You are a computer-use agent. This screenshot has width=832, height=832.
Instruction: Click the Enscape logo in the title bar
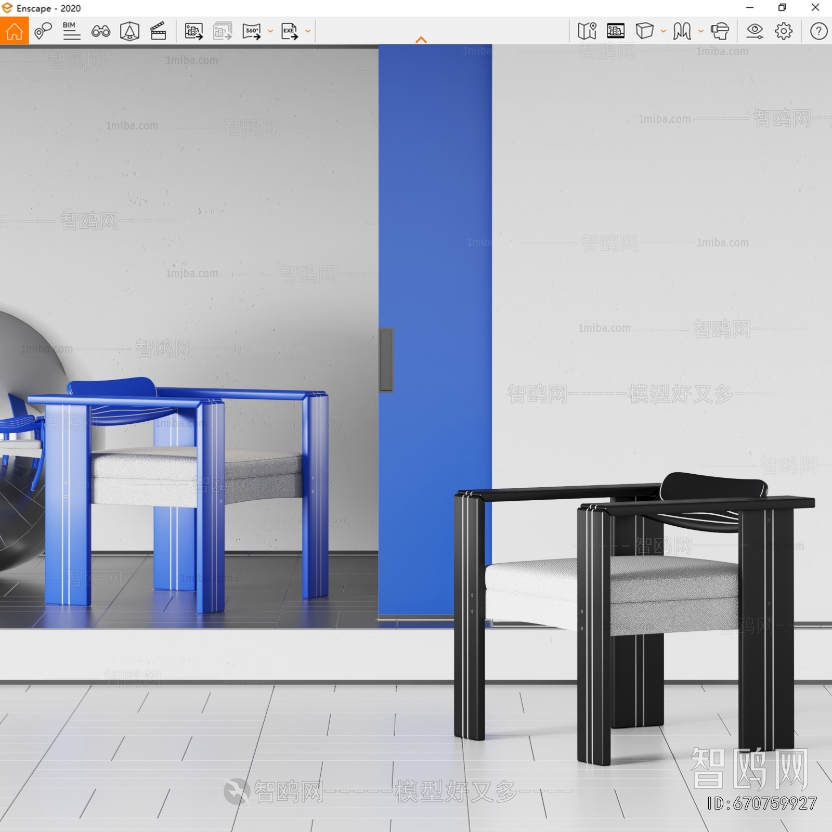(x=7, y=8)
